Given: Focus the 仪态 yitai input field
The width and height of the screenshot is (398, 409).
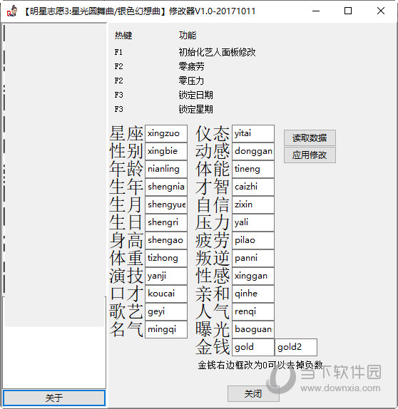Looking at the screenshot, I should 253,133.
